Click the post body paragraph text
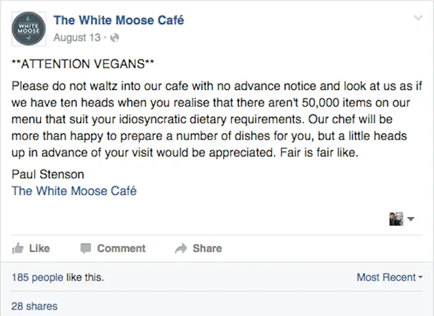Image resolution: width=434 pixels, height=316 pixels. pos(211,118)
